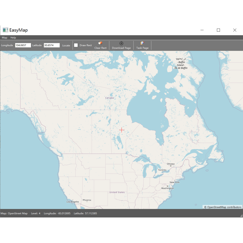Close the EasyMap window
This screenshot has width=243, height=243.
point(234,30)
